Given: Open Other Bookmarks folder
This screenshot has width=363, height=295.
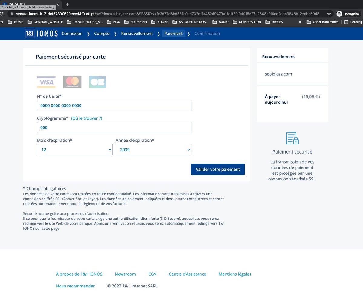Looking at the screenshot, I should click(322, 22).
